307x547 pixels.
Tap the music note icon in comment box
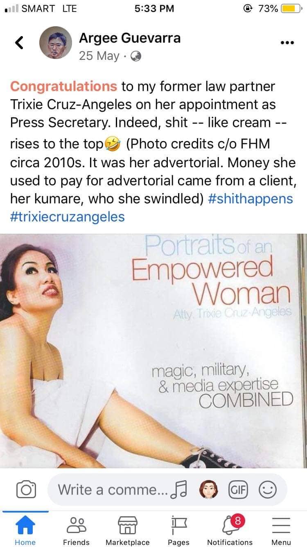180,490
